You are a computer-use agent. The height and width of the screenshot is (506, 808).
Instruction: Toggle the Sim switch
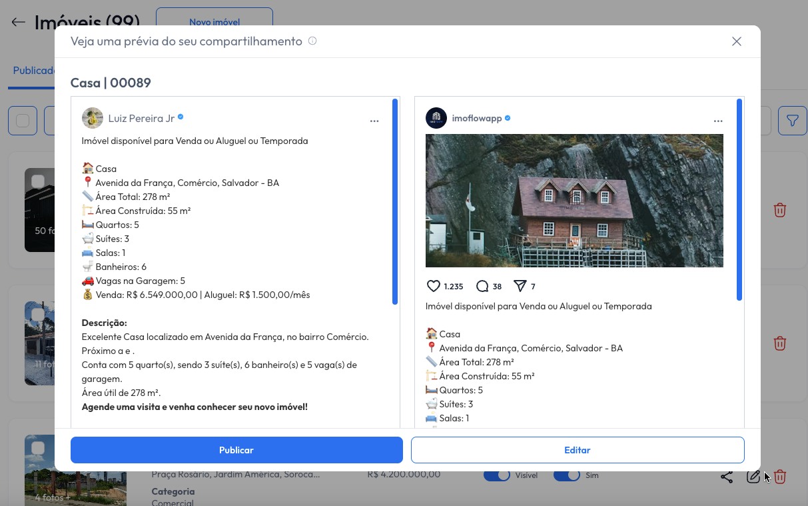[566, 475]
